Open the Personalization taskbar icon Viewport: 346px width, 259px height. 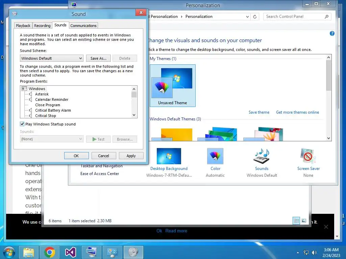coord(92,252)
